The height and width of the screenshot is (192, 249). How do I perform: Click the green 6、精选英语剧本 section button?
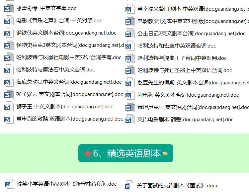[125, 153]
